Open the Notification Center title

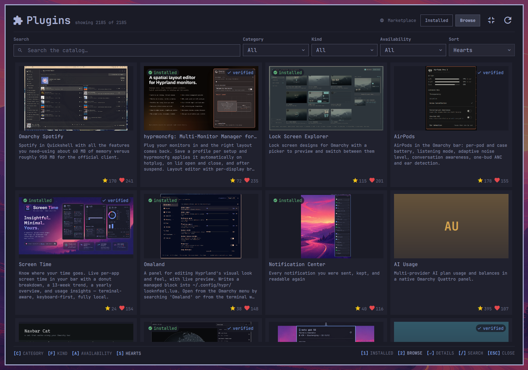(297, 265)
